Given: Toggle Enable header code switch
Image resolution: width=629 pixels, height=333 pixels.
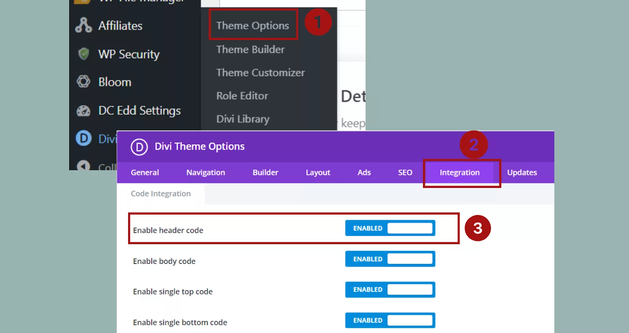Looking at the screenshot, I should [x=390, y=228].
